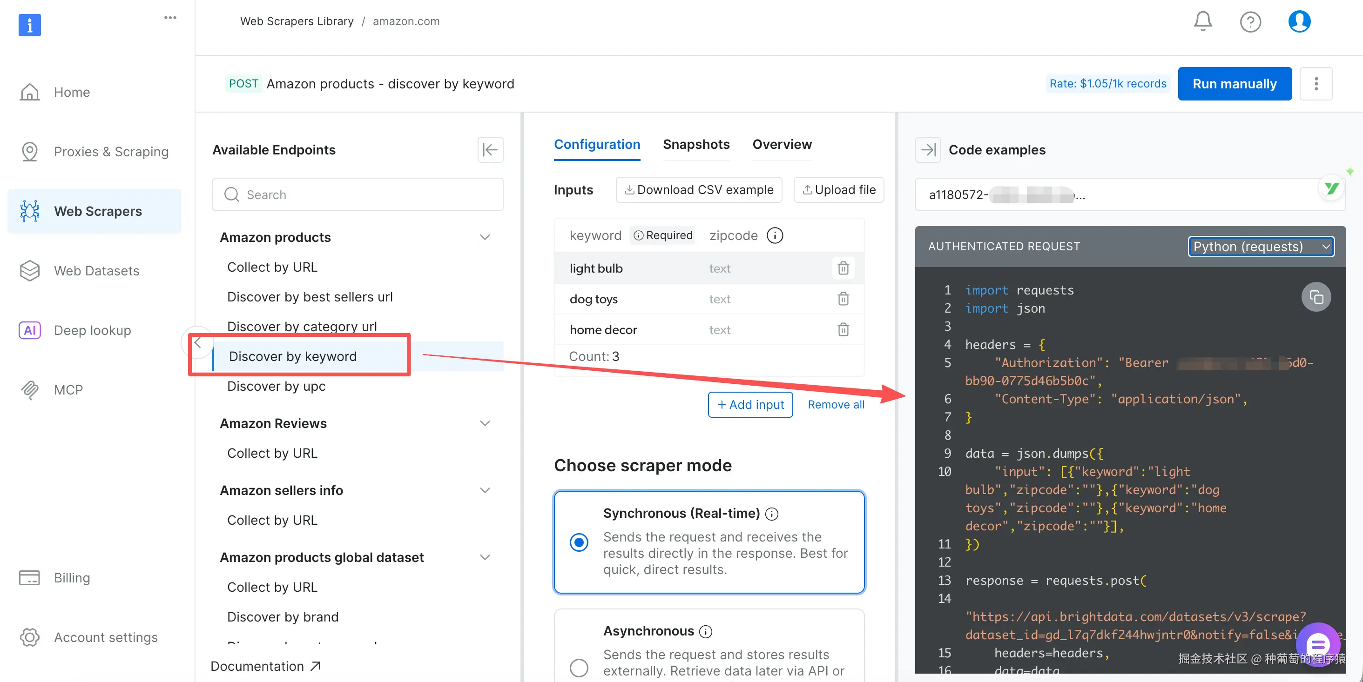Screen dimensions: 1363x682
Task: Click the endpoints Search field
Action: point(358,195)
